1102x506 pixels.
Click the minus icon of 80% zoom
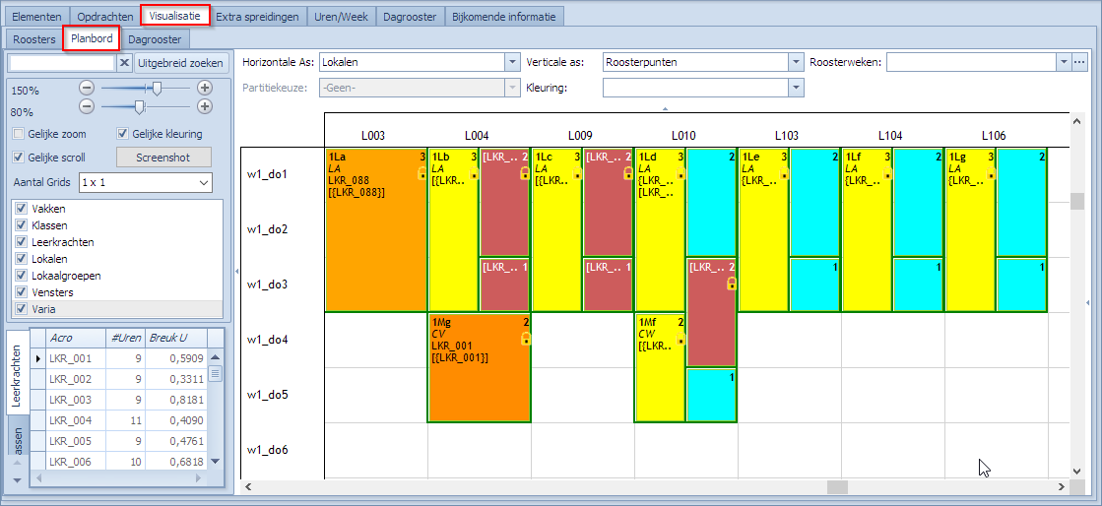click(87, 105)
